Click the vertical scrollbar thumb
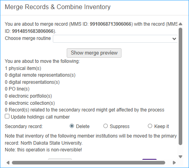The height and width of the screenshot is (168, 189). pos(180,87)
